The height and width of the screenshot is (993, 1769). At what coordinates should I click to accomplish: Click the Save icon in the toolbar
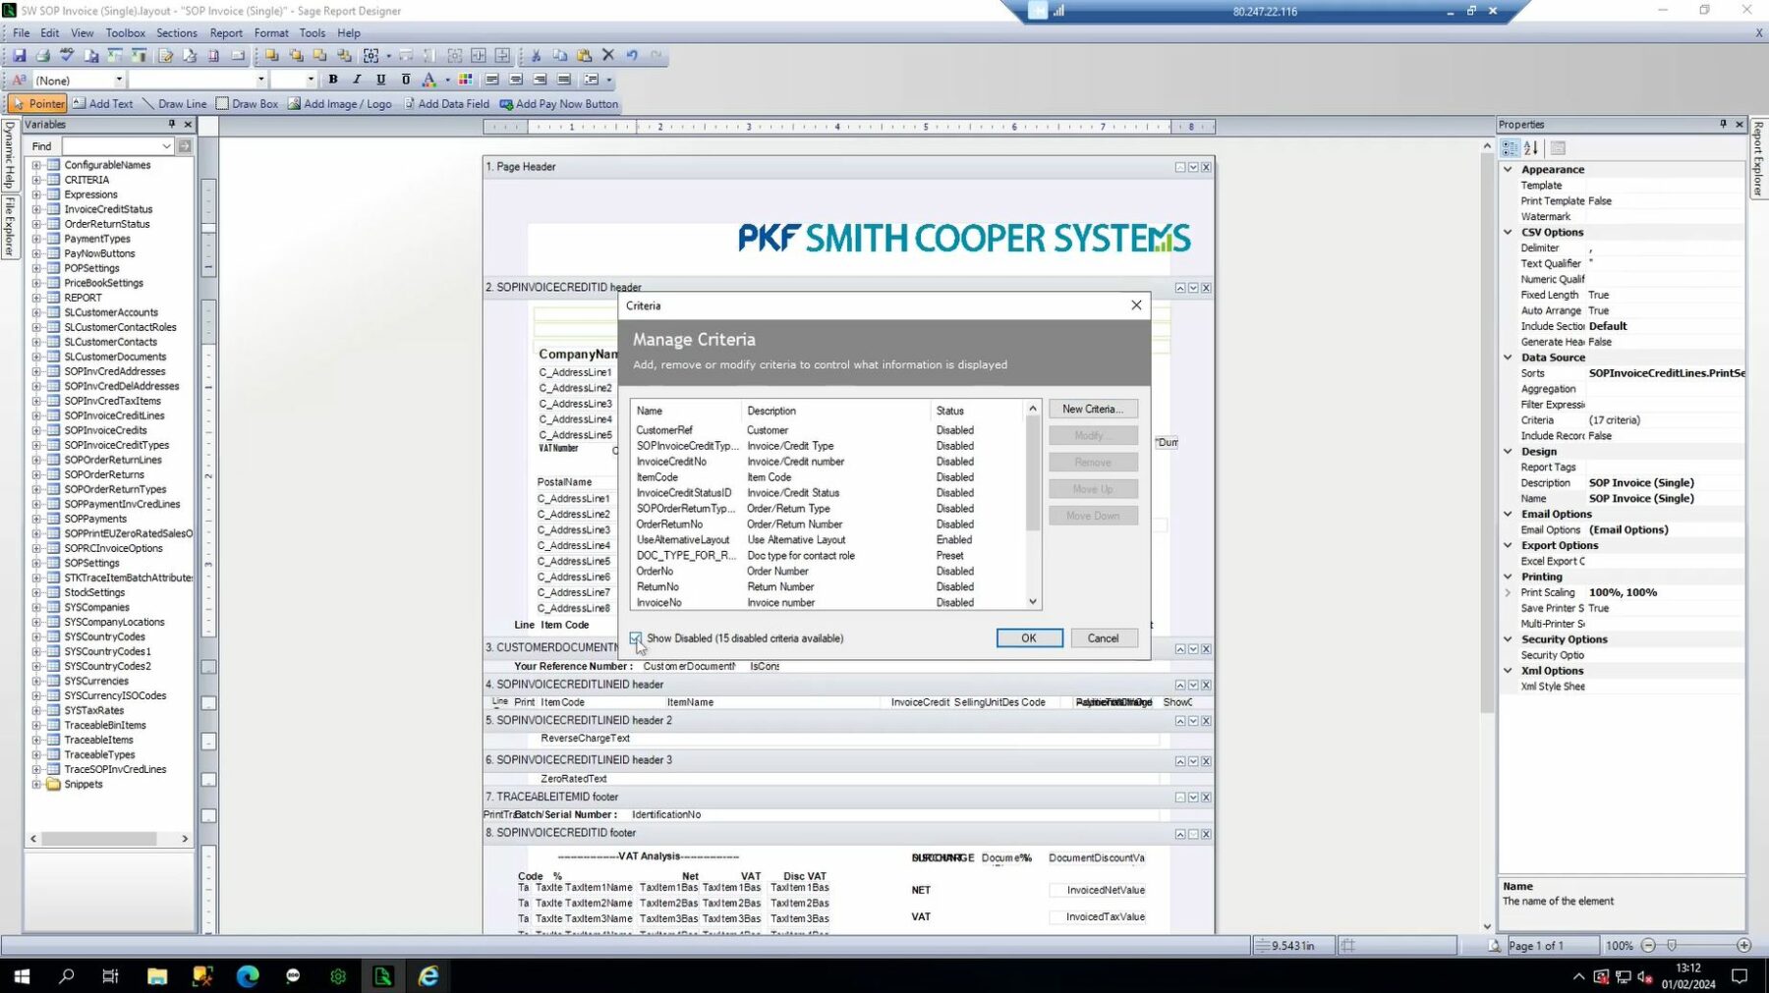19,56
